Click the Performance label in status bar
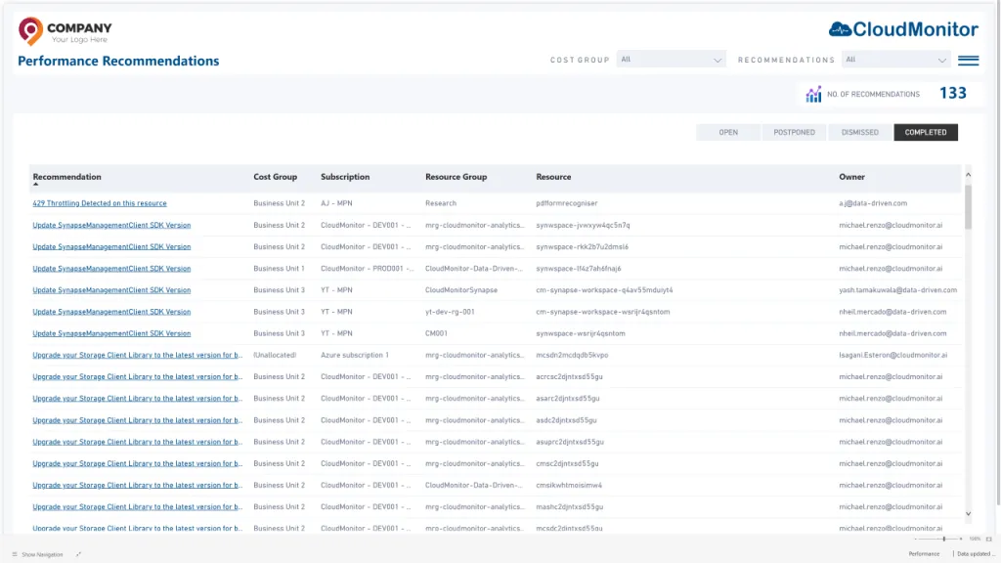 924,554
